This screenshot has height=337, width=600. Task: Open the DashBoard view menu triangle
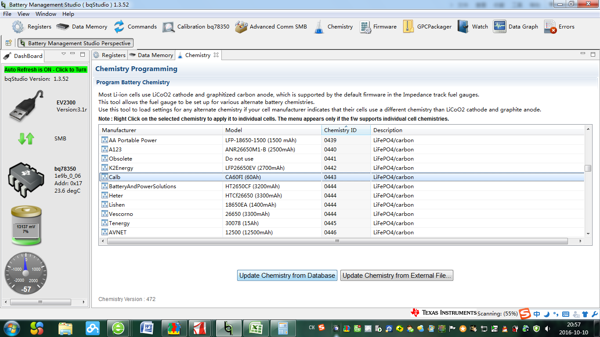click(x=64, y=54)
